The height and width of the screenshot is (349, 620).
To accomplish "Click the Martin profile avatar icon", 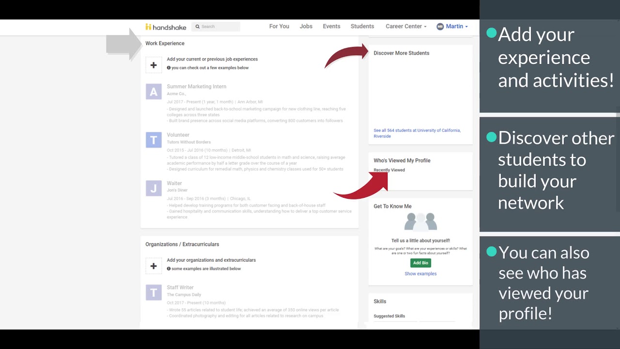I will click(440, 27).
